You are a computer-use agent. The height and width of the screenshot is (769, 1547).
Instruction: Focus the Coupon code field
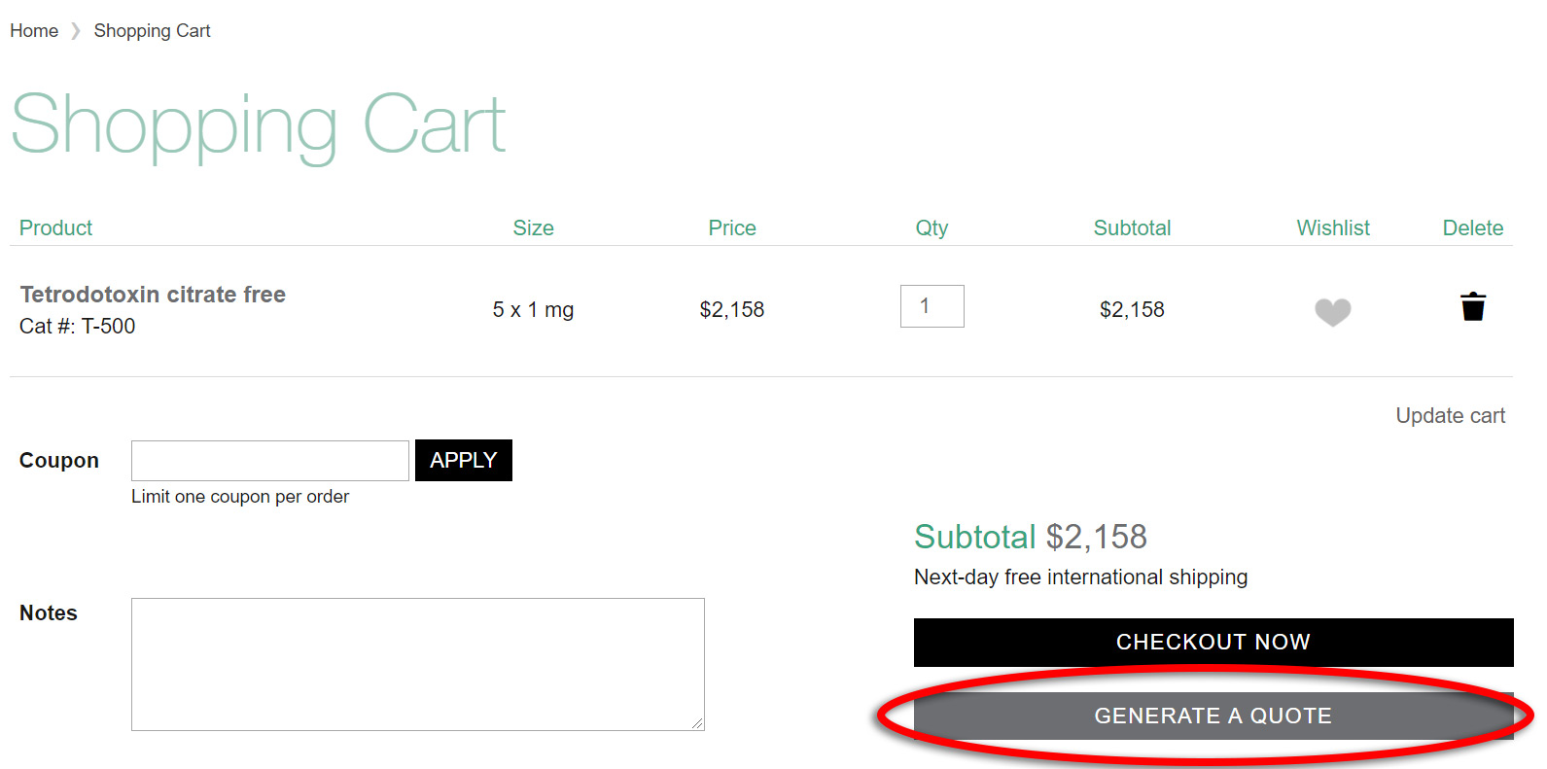pyautogui.click(x=269, y=461)
